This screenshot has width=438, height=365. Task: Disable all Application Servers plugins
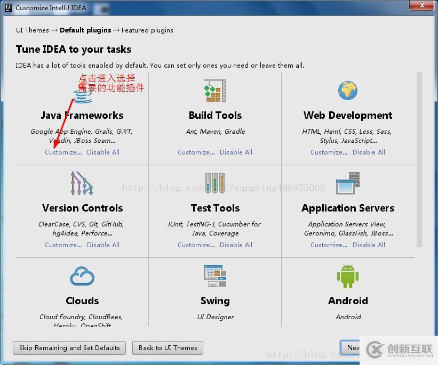369,245
